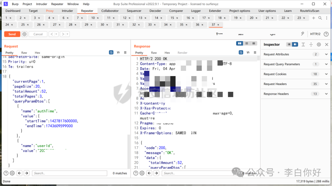
Task: Go to previous response search match
Action: 149,173
